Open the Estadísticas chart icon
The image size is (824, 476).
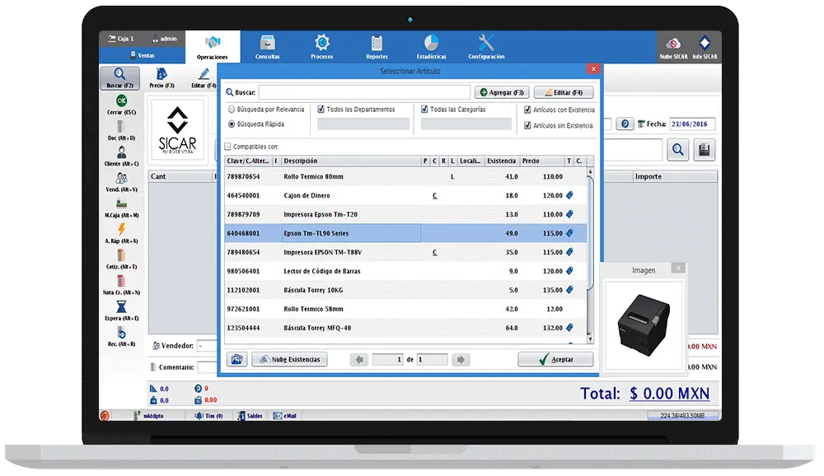pyautogui.click(x=431, y=43)
